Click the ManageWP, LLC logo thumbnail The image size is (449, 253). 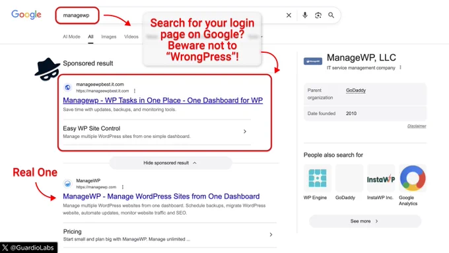(313, 61)
